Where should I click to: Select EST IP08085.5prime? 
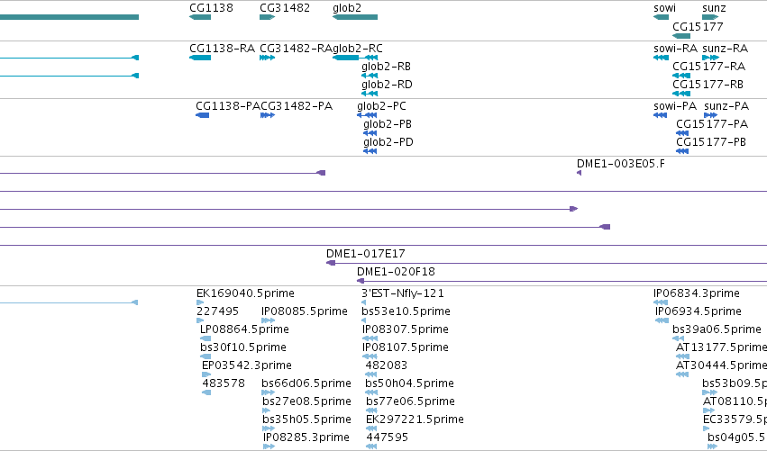[x=268, y=321]
